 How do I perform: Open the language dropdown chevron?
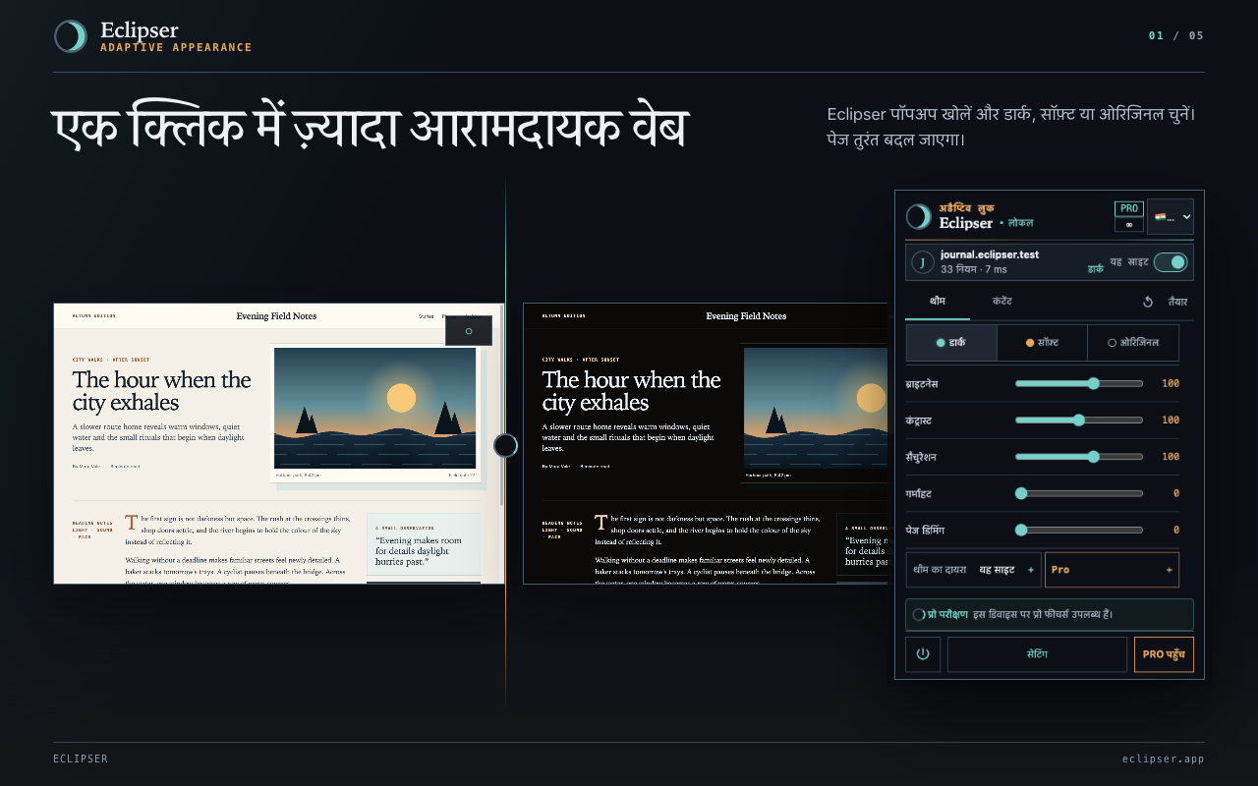pyautogui.click(x=1187, y=217)
